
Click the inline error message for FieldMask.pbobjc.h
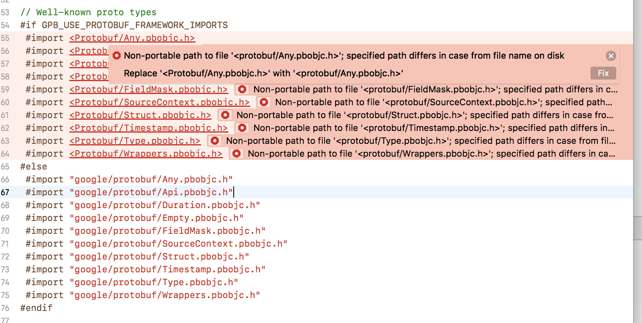pyautogui.click(x=435, y=89)
